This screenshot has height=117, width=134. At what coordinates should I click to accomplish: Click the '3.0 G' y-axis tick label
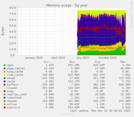pyautogui.click(x=13, y=37)
